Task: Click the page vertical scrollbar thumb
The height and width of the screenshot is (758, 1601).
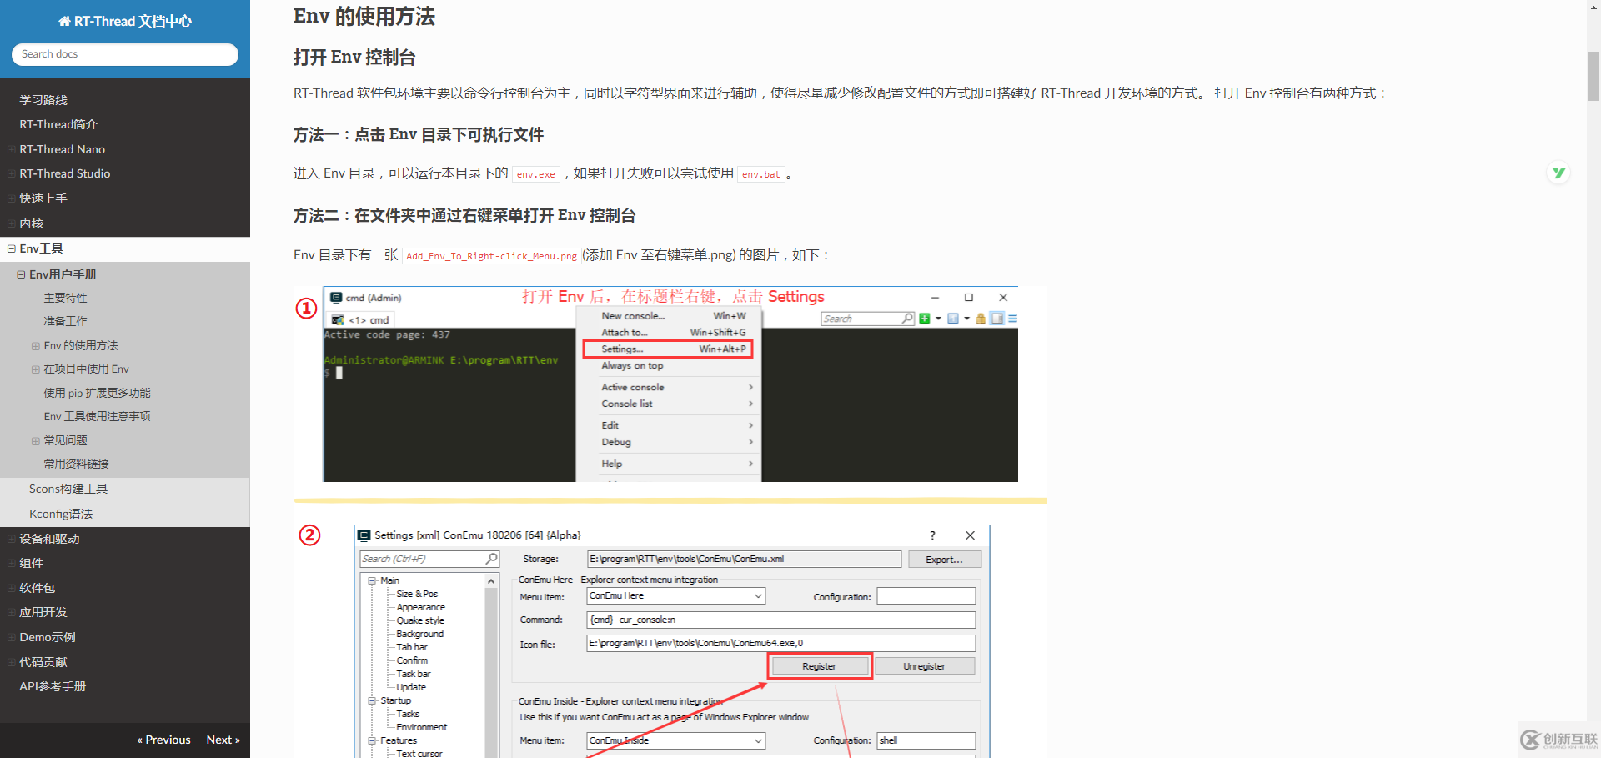Action: tap(1593, 76)
